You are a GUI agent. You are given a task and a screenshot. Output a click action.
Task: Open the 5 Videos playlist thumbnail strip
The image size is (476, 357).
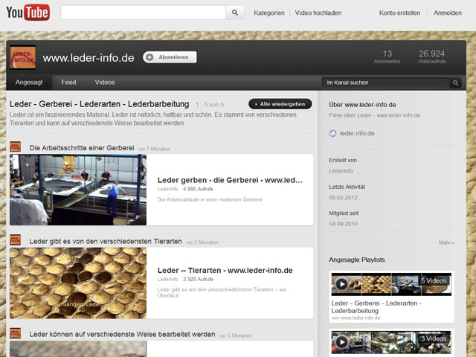391,284
